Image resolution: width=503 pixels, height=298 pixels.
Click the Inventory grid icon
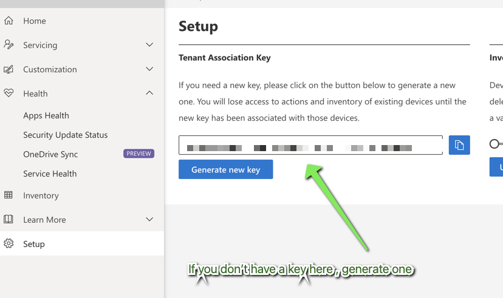click(x=9, y=195)
